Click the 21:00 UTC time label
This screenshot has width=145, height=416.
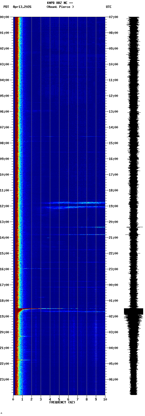(113, 238)
